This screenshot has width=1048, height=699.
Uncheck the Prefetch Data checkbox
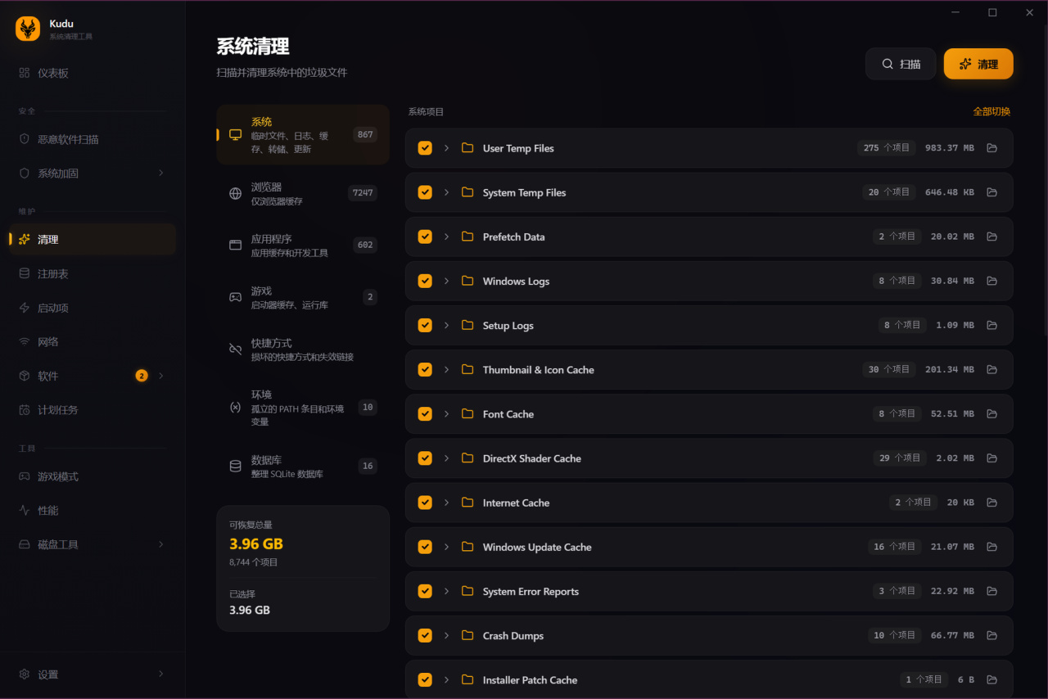coord(425,237)
